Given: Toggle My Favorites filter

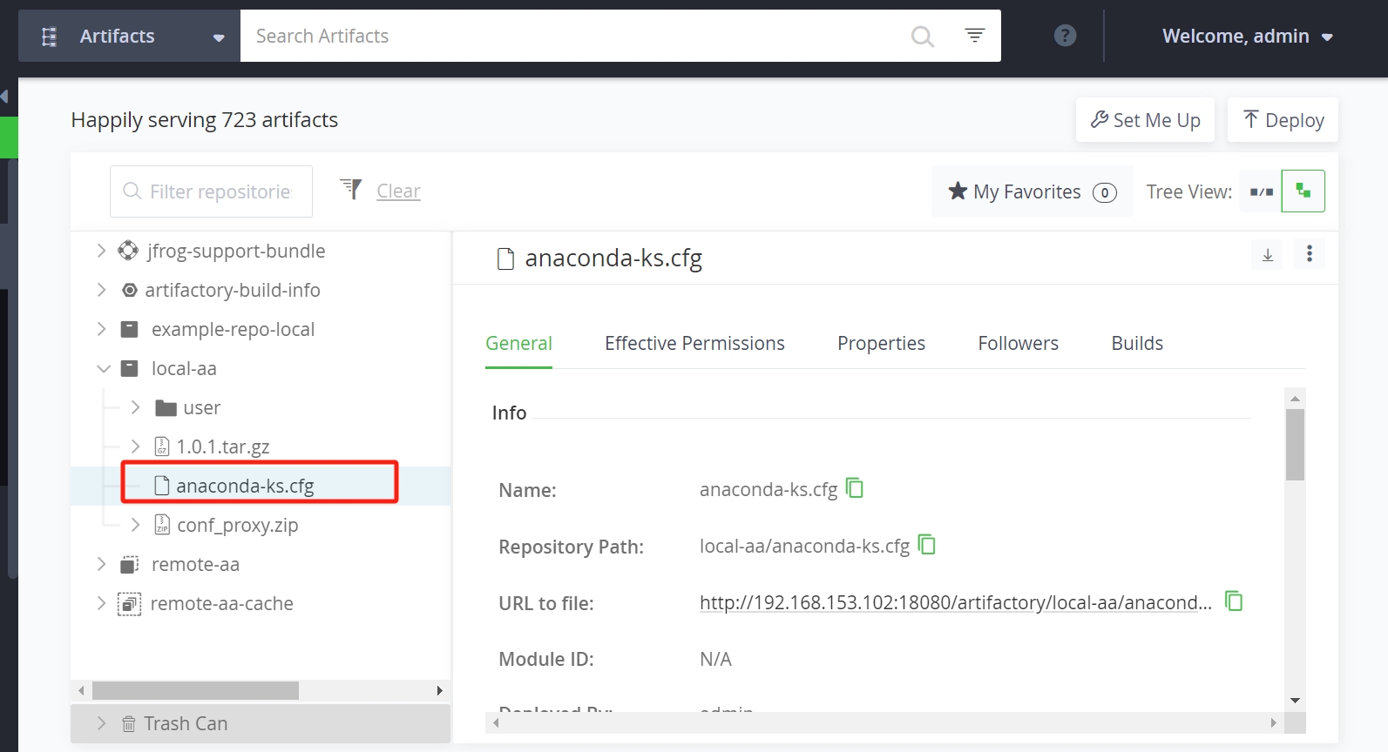Looking at the screenshot, I should [x=1032, y=191].
